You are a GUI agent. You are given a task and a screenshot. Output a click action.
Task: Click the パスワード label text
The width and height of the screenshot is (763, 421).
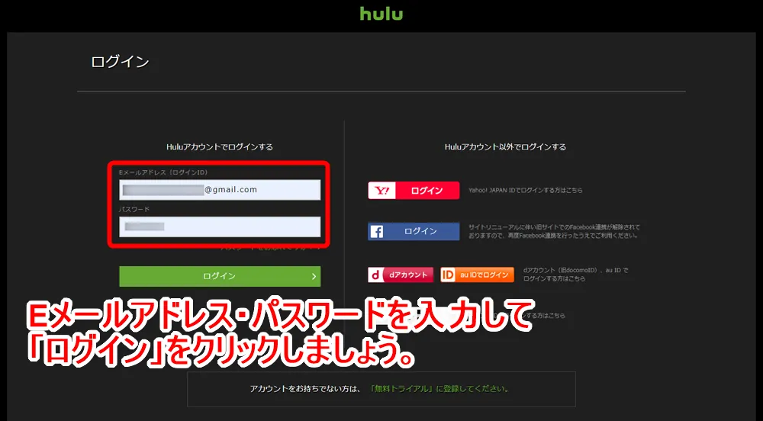tap(134, 209)
